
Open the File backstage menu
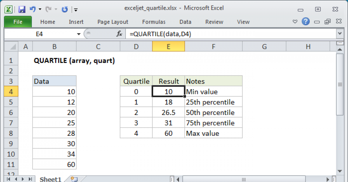pos(18,22)
